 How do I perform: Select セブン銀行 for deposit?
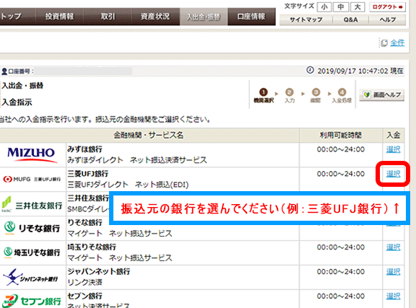point(393,296)
